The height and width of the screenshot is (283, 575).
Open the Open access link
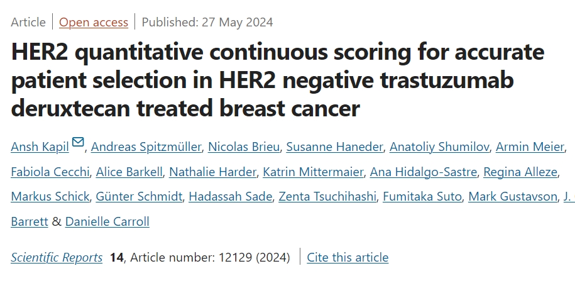coord(94,22)
